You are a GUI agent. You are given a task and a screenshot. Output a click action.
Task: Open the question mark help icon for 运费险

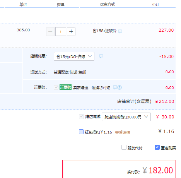point(120,87)
